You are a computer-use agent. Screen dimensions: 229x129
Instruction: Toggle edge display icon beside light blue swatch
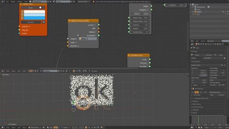(22, 15)
